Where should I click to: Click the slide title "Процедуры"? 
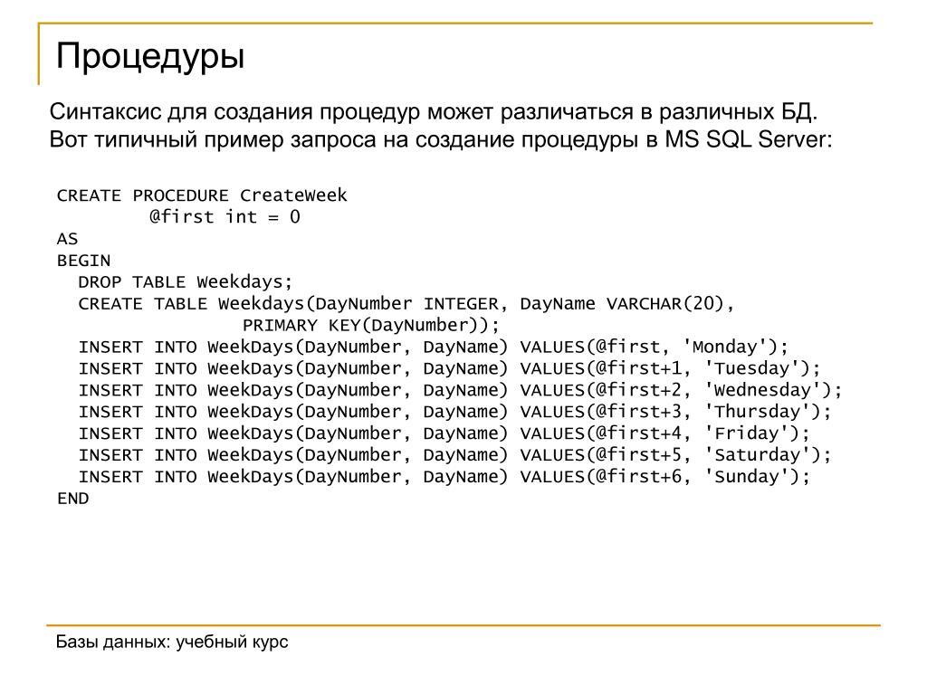point(150,57)
